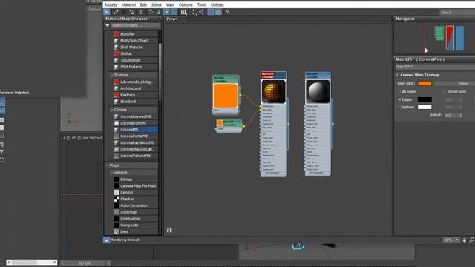475x267 pixels.
Task: Click the Pan hand tool icon
Action: 465,240
